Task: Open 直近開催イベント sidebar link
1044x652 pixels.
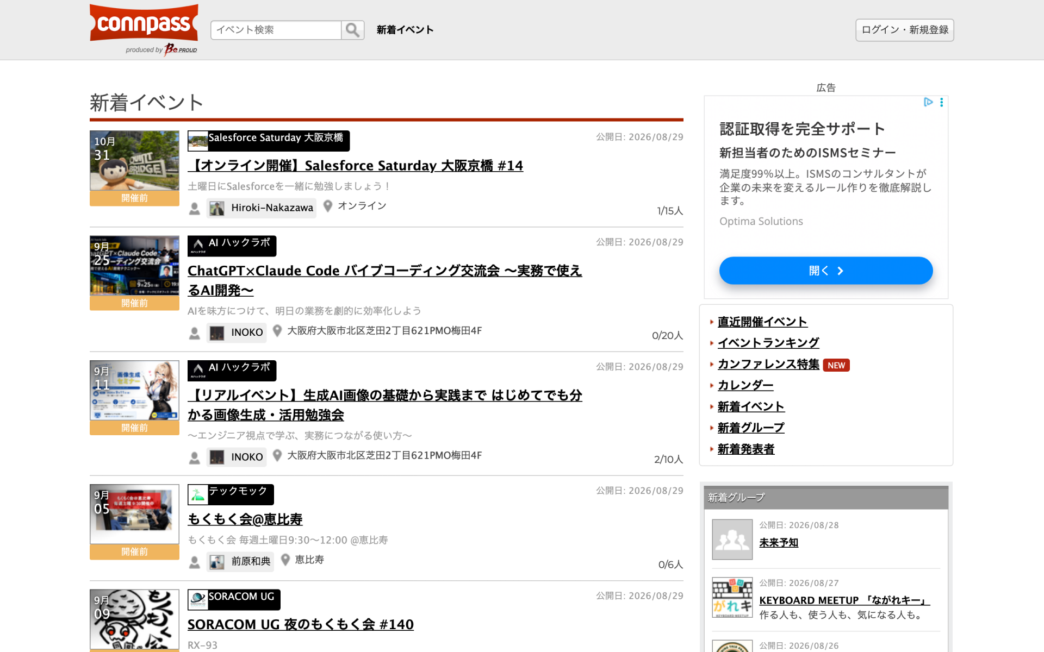Action: (762, 322)
